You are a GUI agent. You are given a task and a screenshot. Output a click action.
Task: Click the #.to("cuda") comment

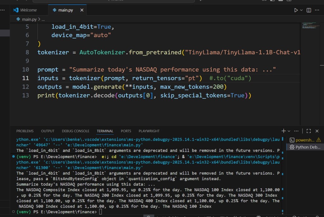tap(230, 78)
